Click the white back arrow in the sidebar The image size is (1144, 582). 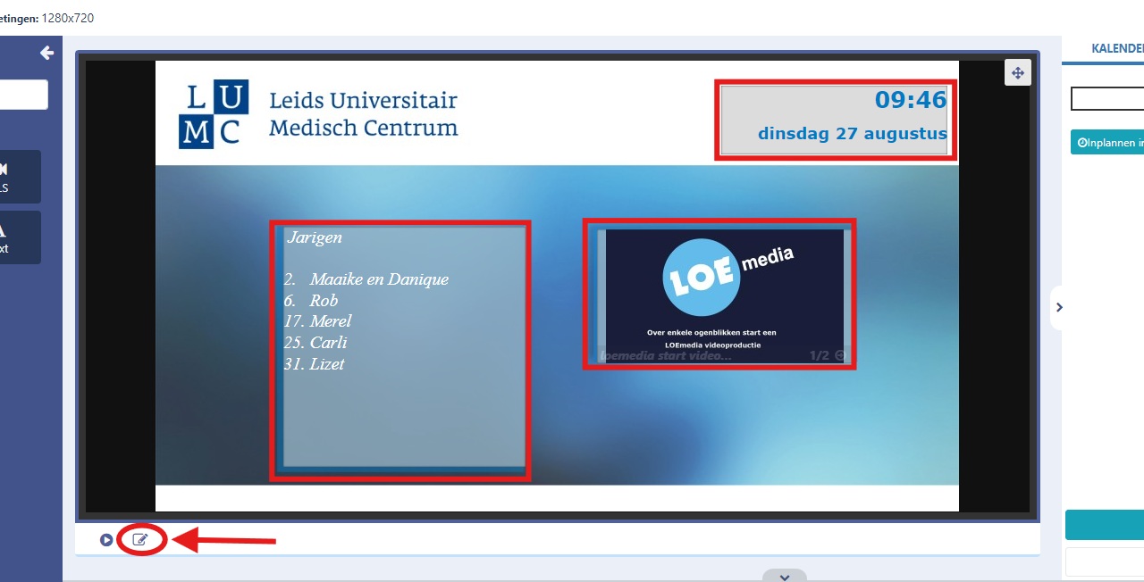pos(47,54)
